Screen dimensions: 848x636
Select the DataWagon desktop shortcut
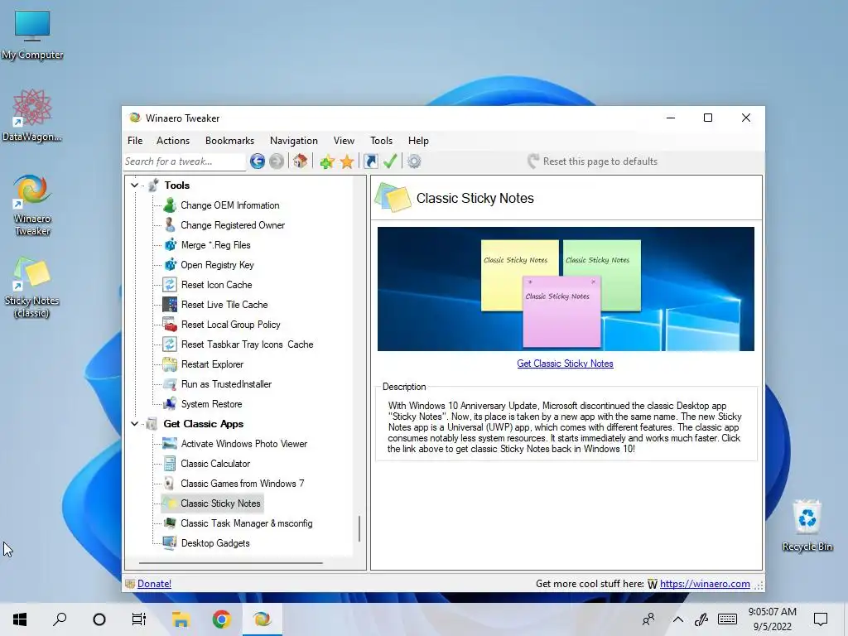(x=32, y=116)
